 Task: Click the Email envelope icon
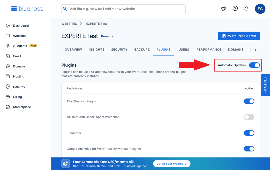click(x=8, y=56)
